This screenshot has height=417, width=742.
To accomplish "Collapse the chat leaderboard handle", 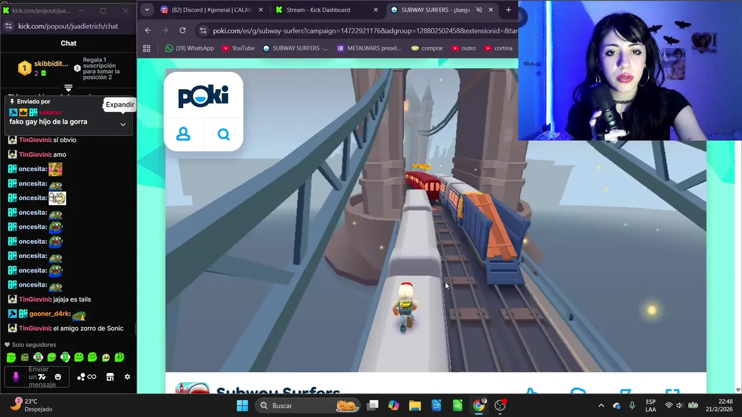I will tap(68, 88).
